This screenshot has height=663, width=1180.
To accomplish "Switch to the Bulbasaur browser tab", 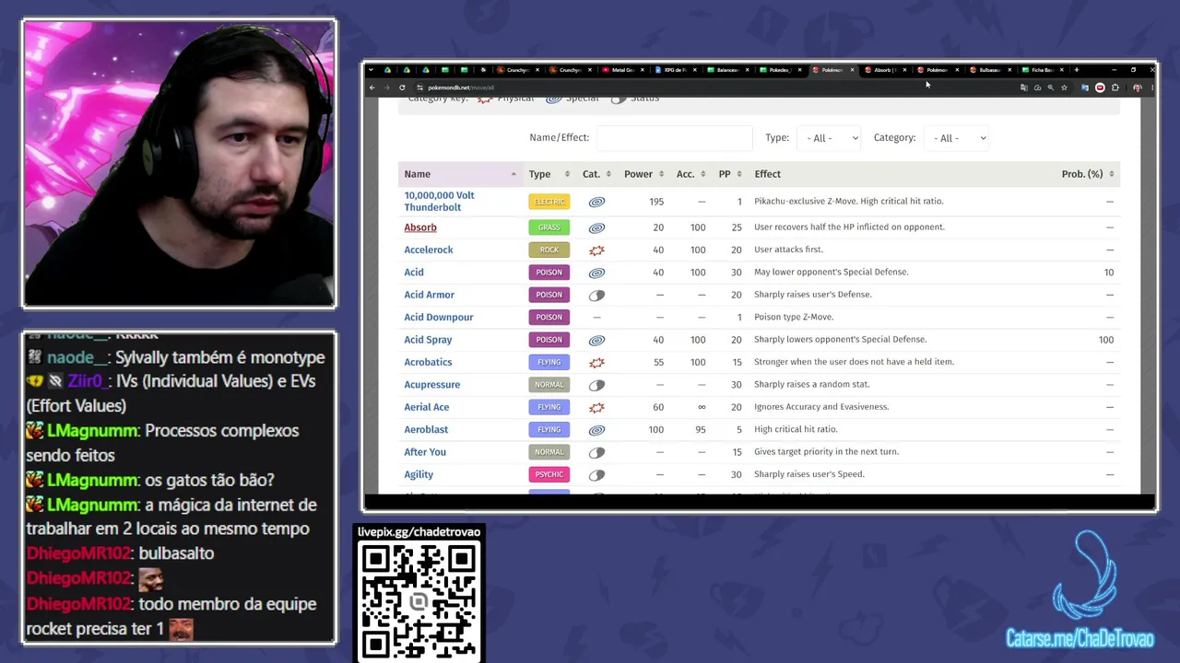I will (990, 70).
